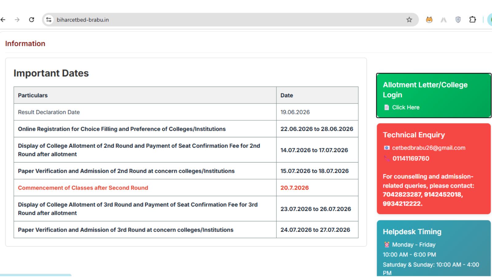Click date range 23.07.2026 to 26.07.2026

pos(315,209)
